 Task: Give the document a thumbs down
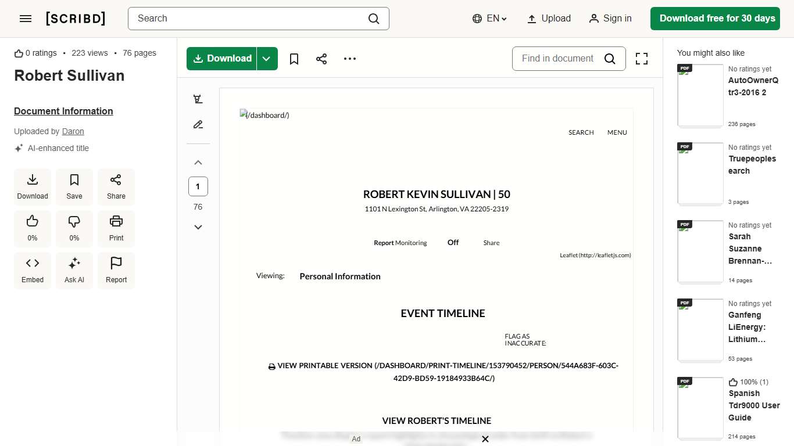tap(74, 228)
